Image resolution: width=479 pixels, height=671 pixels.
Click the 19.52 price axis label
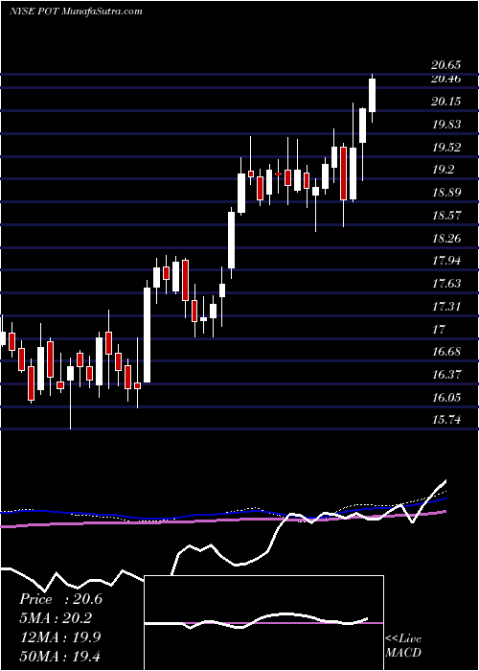click(x=446, y=148)
